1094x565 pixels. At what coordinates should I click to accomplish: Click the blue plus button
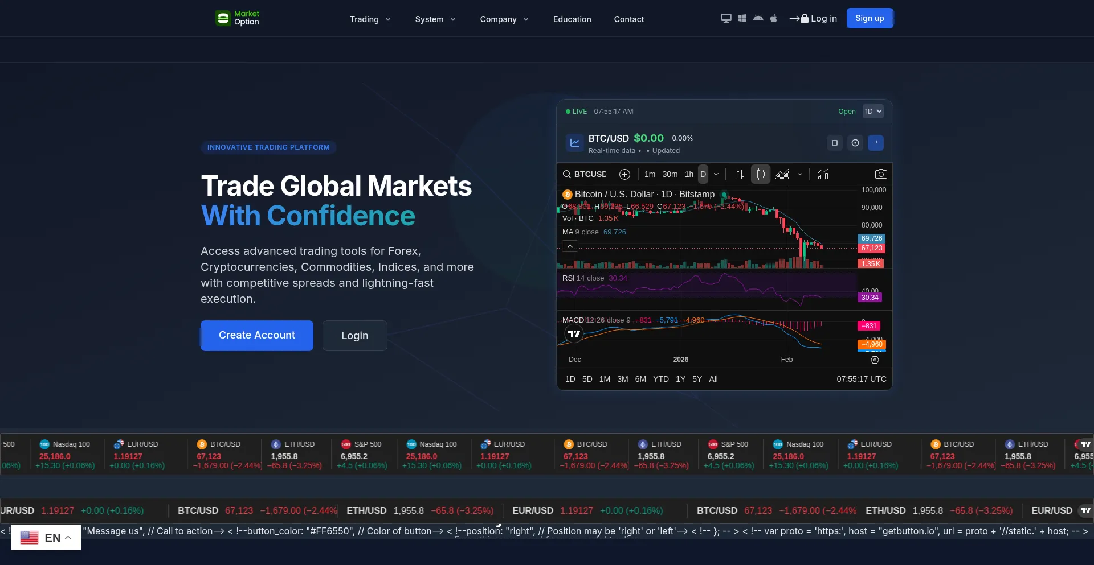(876, 143)
